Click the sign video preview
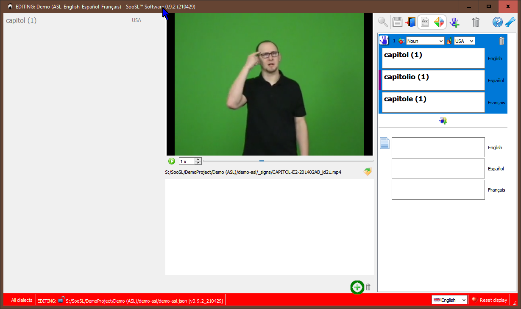This screenshot has height=309, width=521. tap(269, 84)
